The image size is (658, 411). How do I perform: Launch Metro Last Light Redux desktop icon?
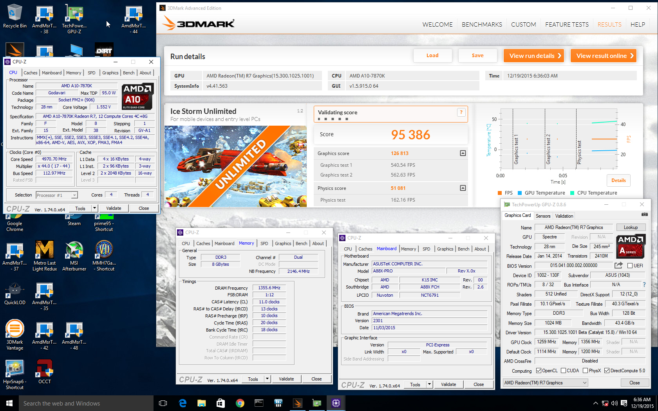tap(45, 256)
